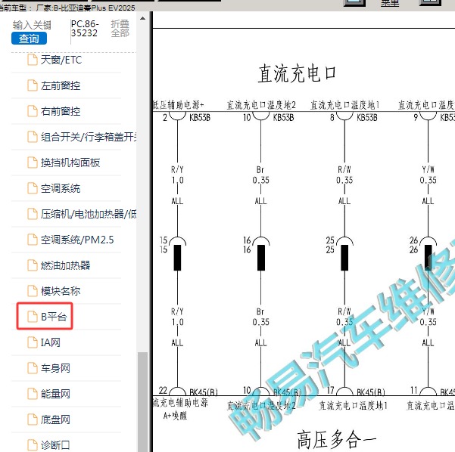
Task: Click the R/W 0.35 upper wire label
Action: click(x=344, y=175)
